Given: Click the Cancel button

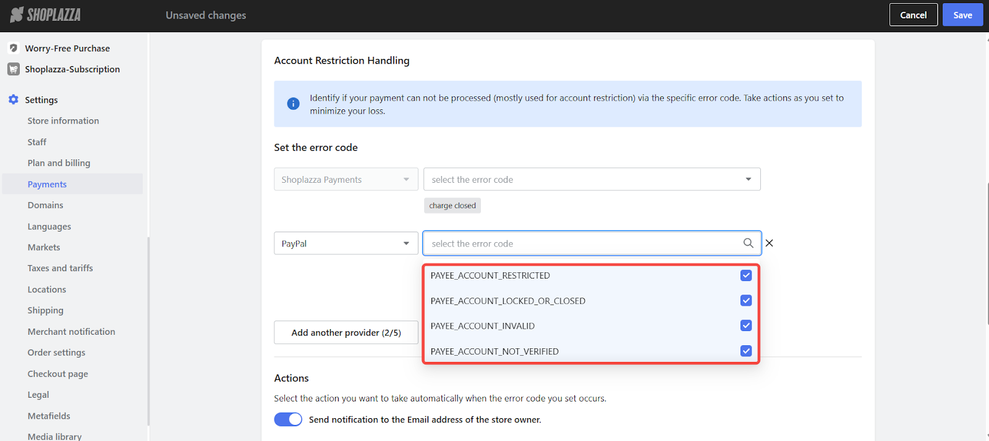Looking at the screenshot, I should coord(914,15).
